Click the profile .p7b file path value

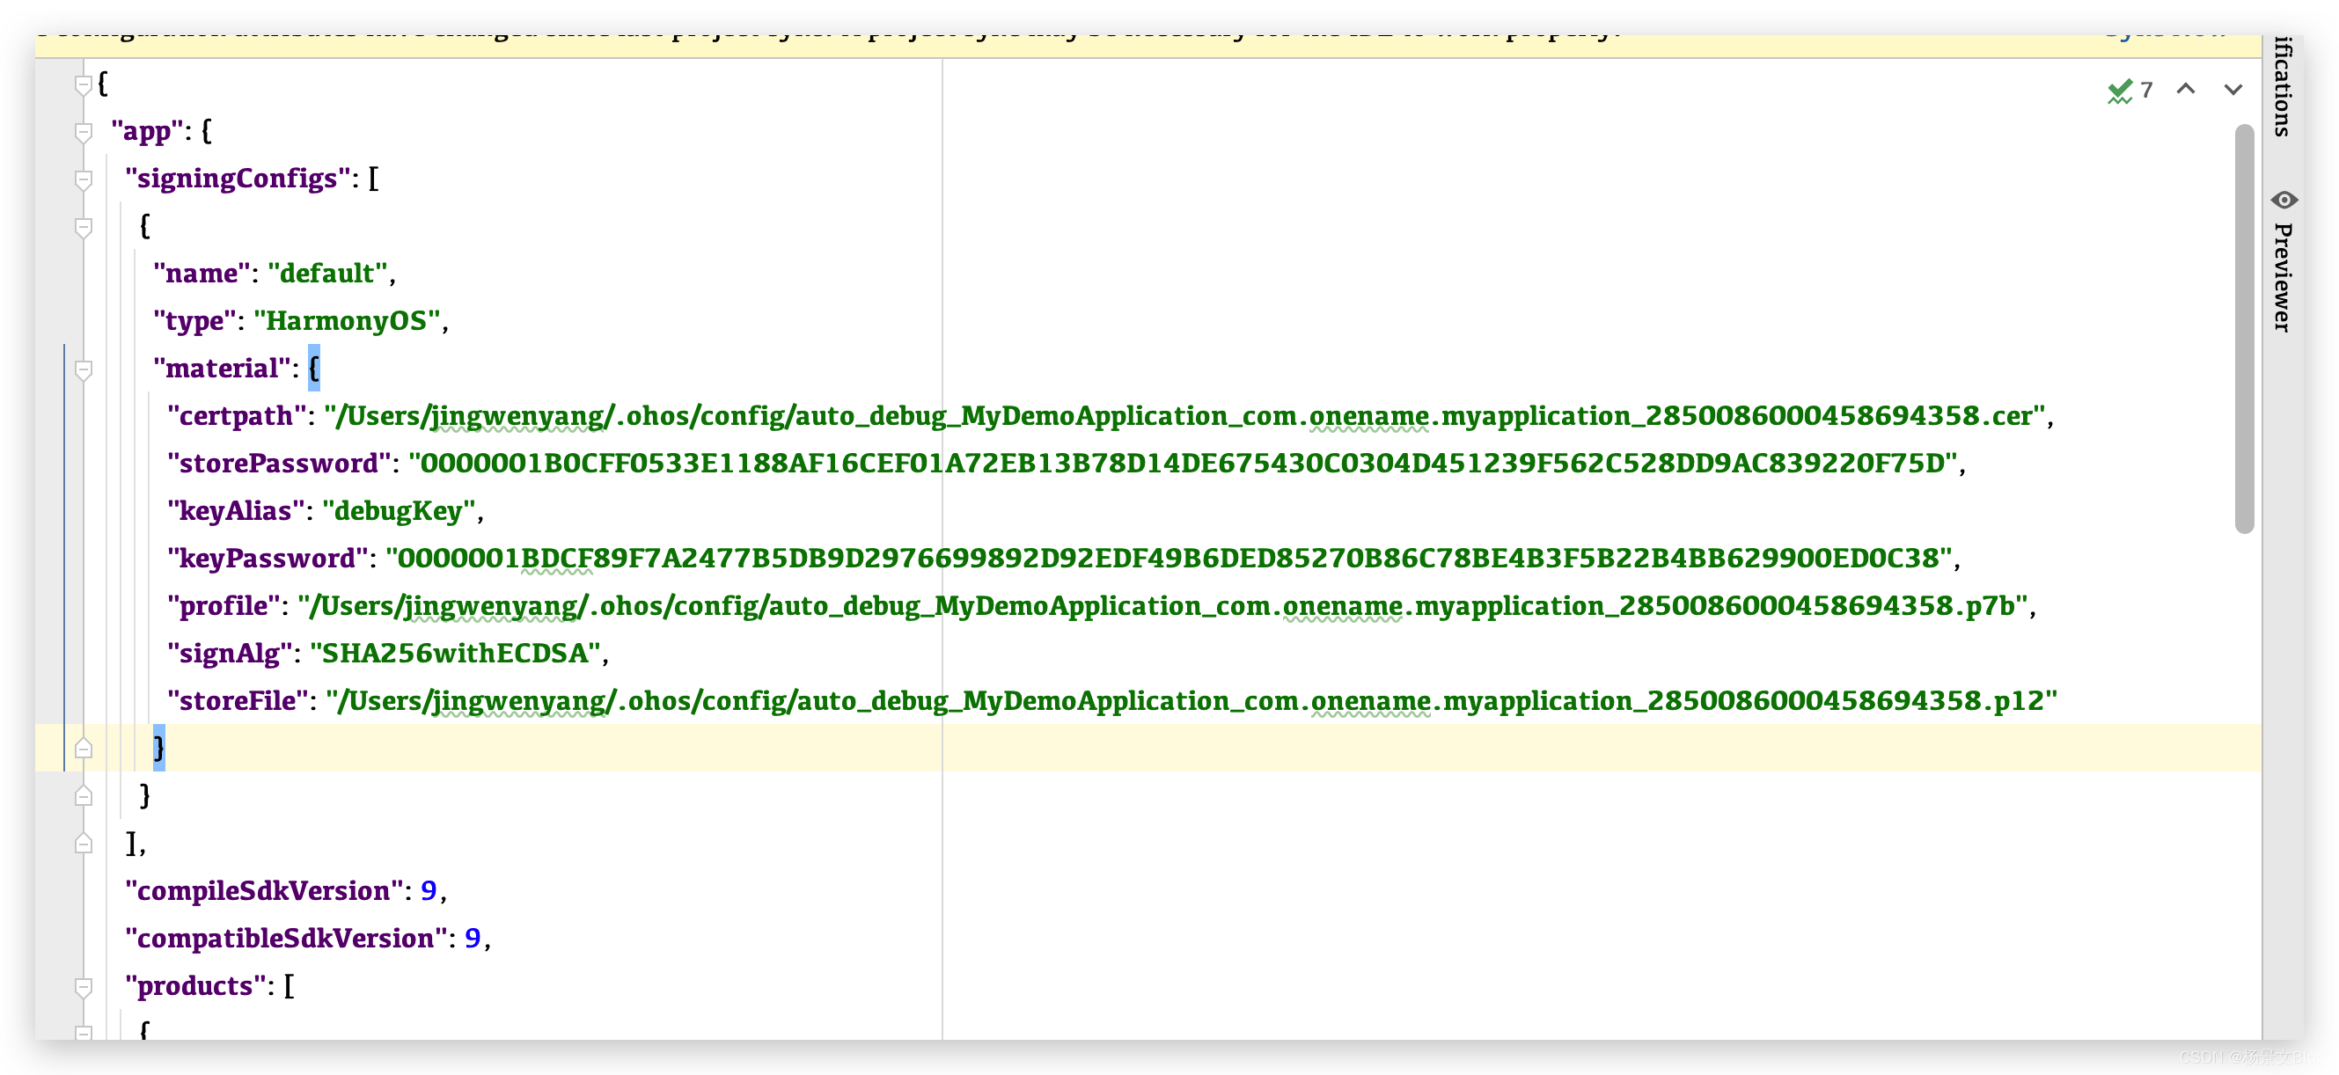tap(1162, 605)
